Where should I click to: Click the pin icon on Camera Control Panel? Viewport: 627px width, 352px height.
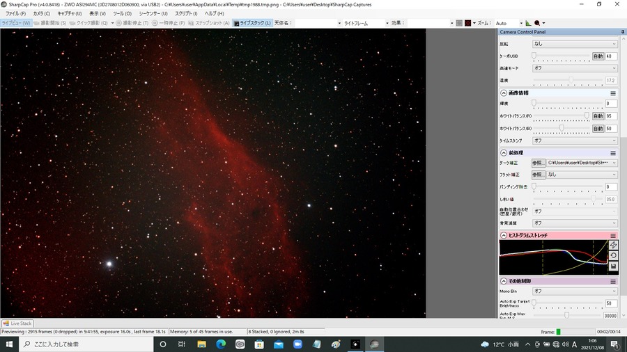[623, 32]
